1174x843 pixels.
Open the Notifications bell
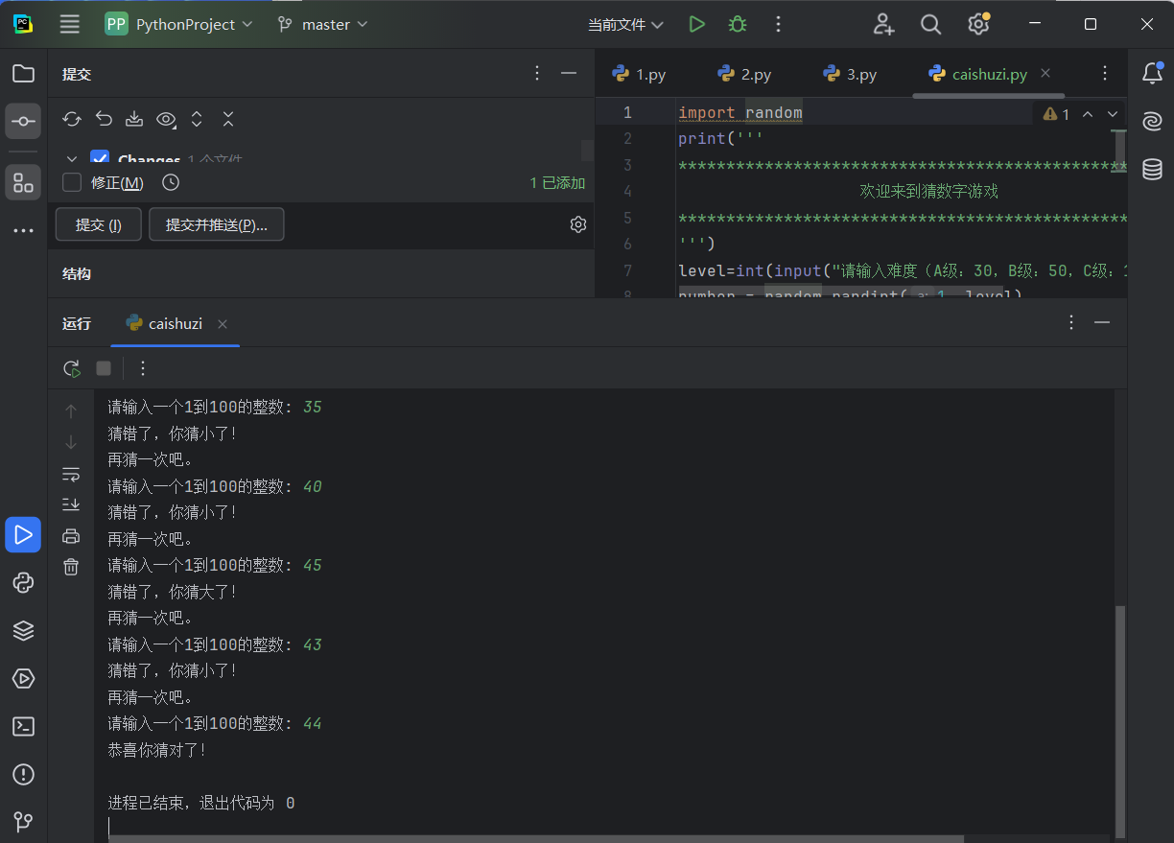pos(1152,74)
